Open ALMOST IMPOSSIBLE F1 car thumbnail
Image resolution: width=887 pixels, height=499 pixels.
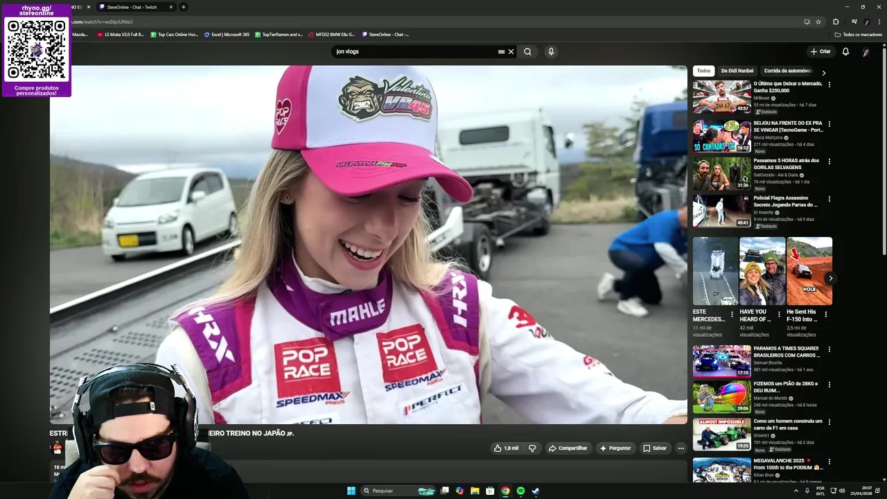[x=721, y=434]
